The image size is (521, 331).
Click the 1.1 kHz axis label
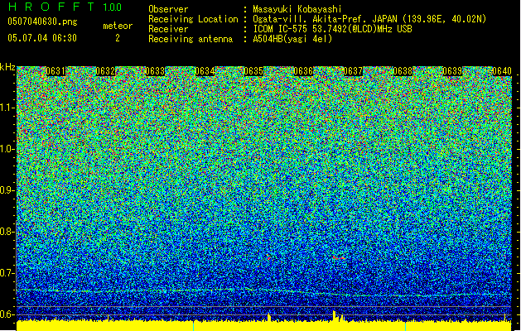point(7,108)
